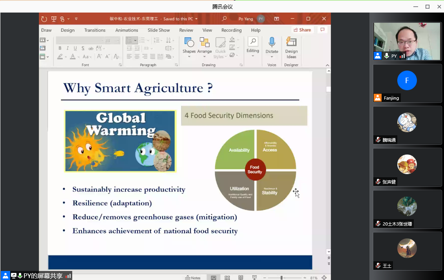The height and width of the screenshot is (280, 444).
Task: Toggle Italic text formatting
Action: 68,48
